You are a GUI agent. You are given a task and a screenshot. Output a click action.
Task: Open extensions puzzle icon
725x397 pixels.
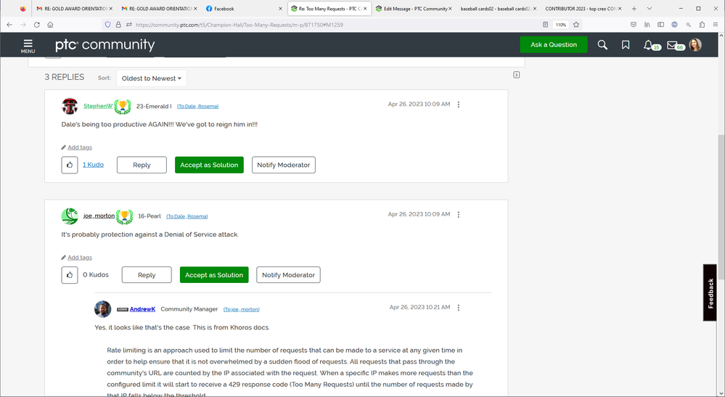[x=702, y=25]
